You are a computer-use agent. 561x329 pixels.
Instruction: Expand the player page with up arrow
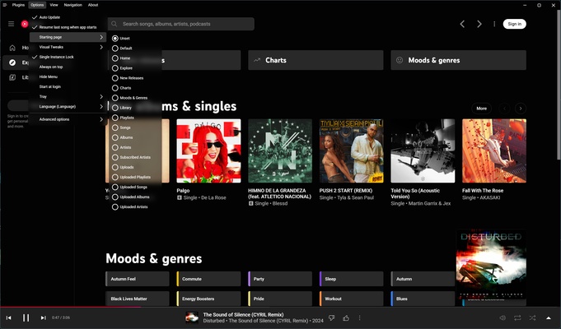click(549, 317)
